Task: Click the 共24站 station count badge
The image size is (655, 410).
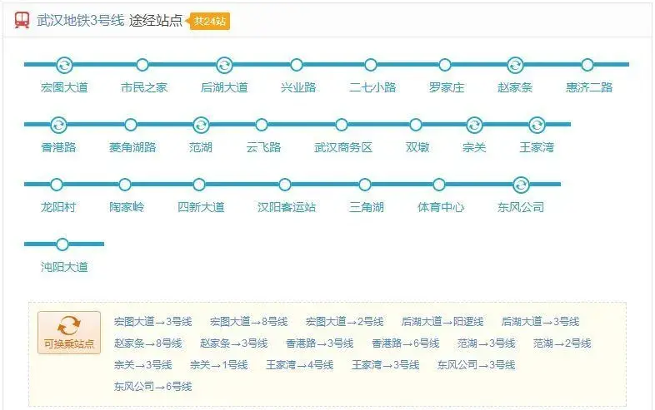Action: coord(209,21)
